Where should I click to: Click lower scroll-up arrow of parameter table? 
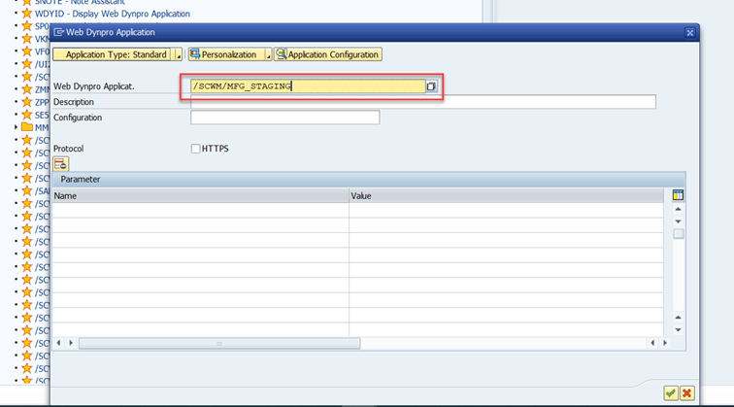pyautogui.click(x=678, y=318)
